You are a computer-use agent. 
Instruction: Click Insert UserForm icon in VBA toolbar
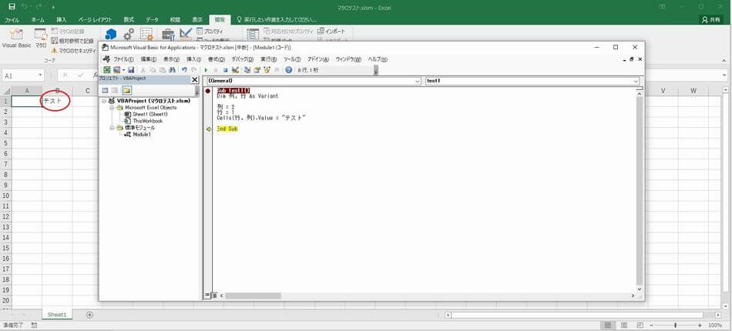[x=116, y=70]
